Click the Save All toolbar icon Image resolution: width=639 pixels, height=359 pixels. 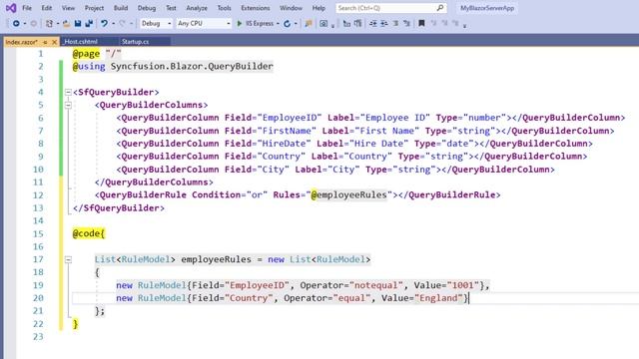point(89,24)
